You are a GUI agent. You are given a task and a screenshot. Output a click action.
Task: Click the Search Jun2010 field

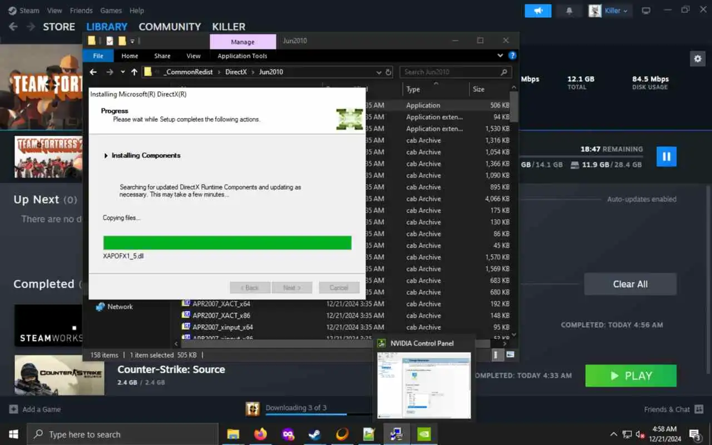coord(456,72)
